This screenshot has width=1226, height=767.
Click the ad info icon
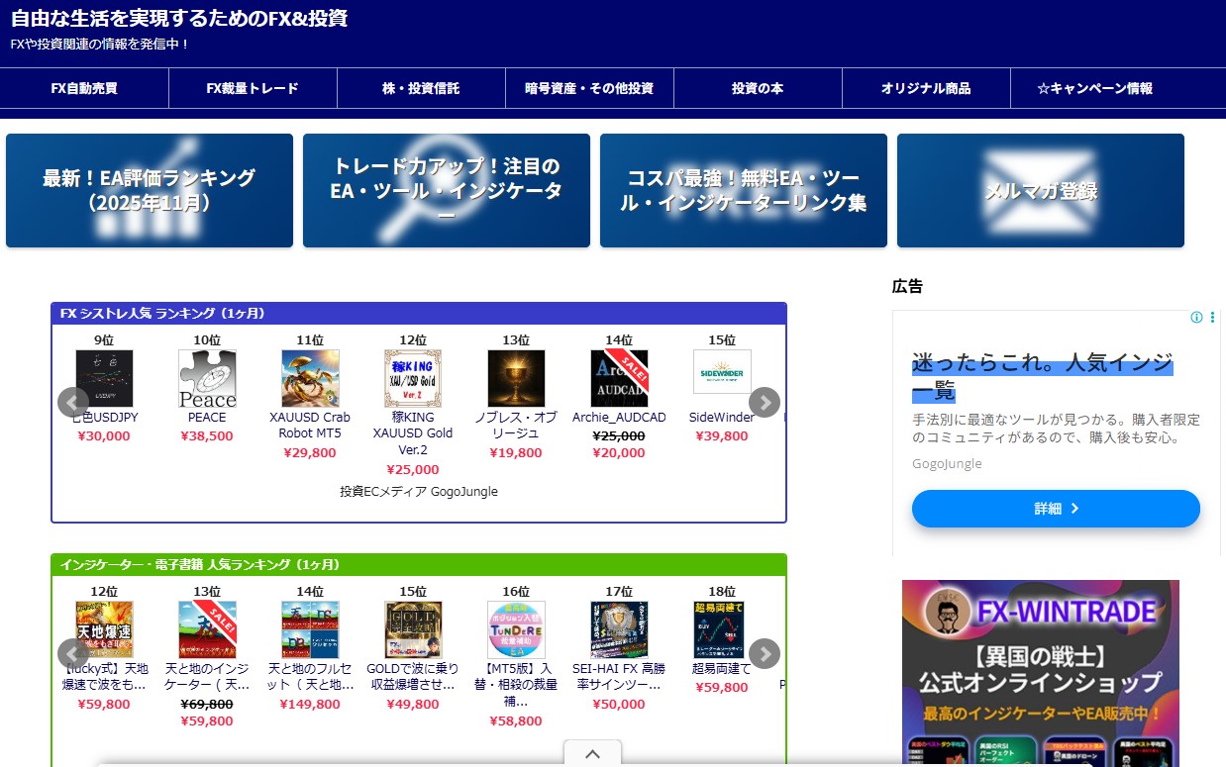click(1196, 318)
